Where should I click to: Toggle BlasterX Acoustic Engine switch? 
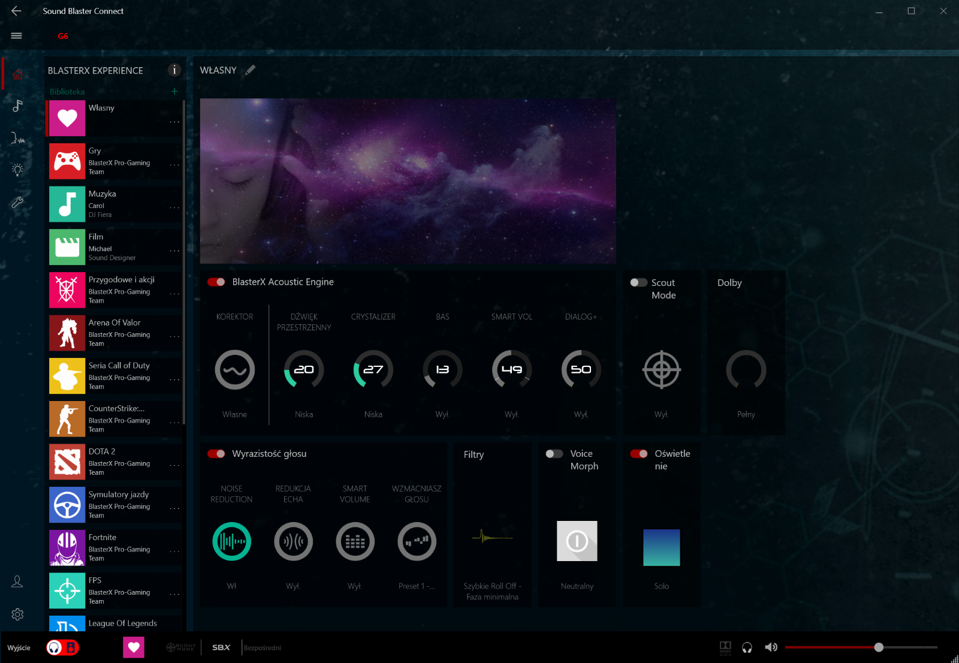pos(216,282)
